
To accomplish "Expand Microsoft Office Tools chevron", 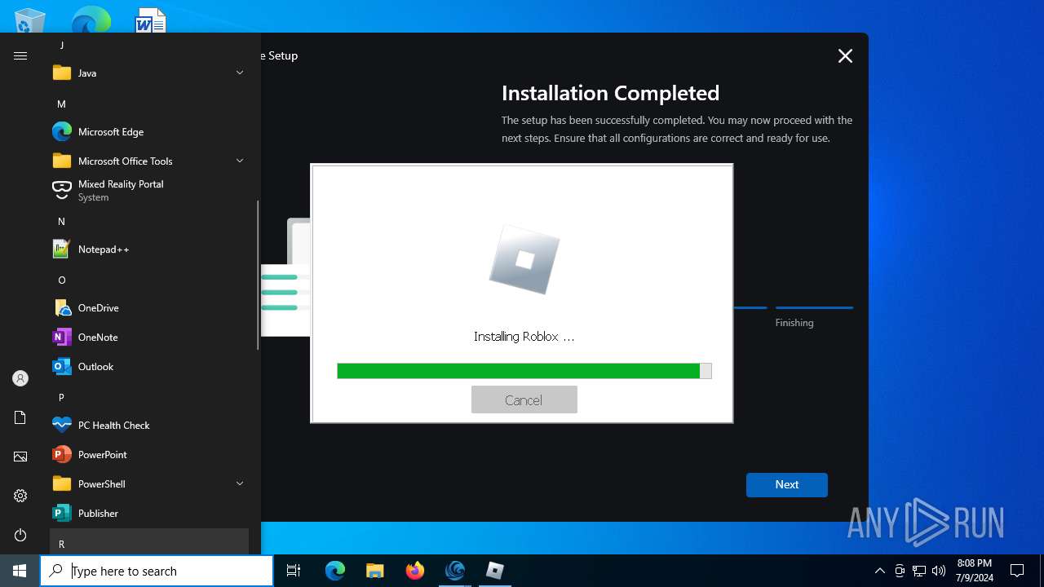I will [x=240, y=161].
